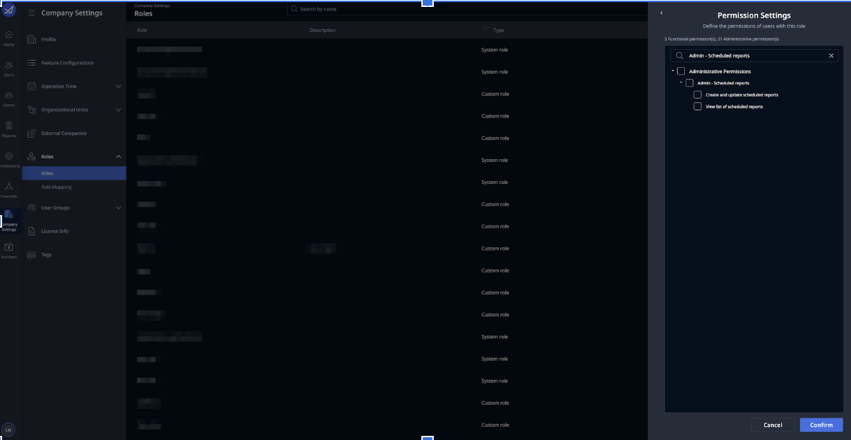Open Channels in the left rail
This screenshot has width=851, height=440.
[9, 190]
